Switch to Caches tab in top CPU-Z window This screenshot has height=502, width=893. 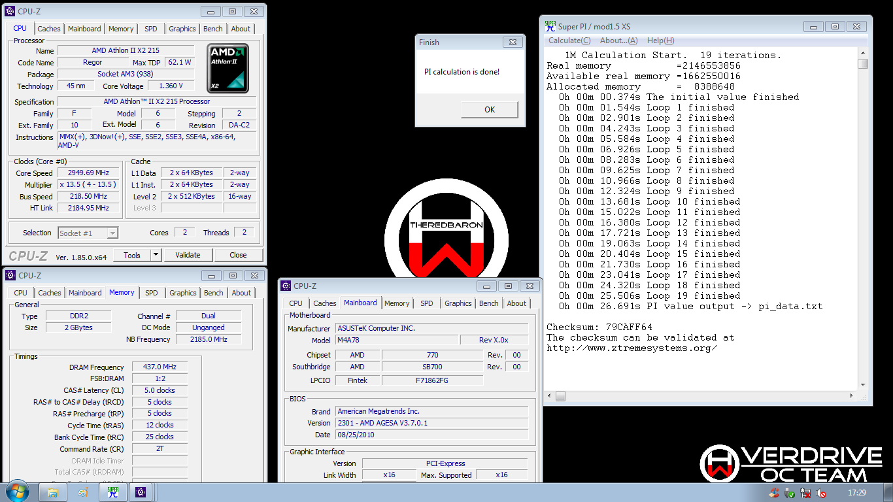pyautogui.click(x=49, y=29)
